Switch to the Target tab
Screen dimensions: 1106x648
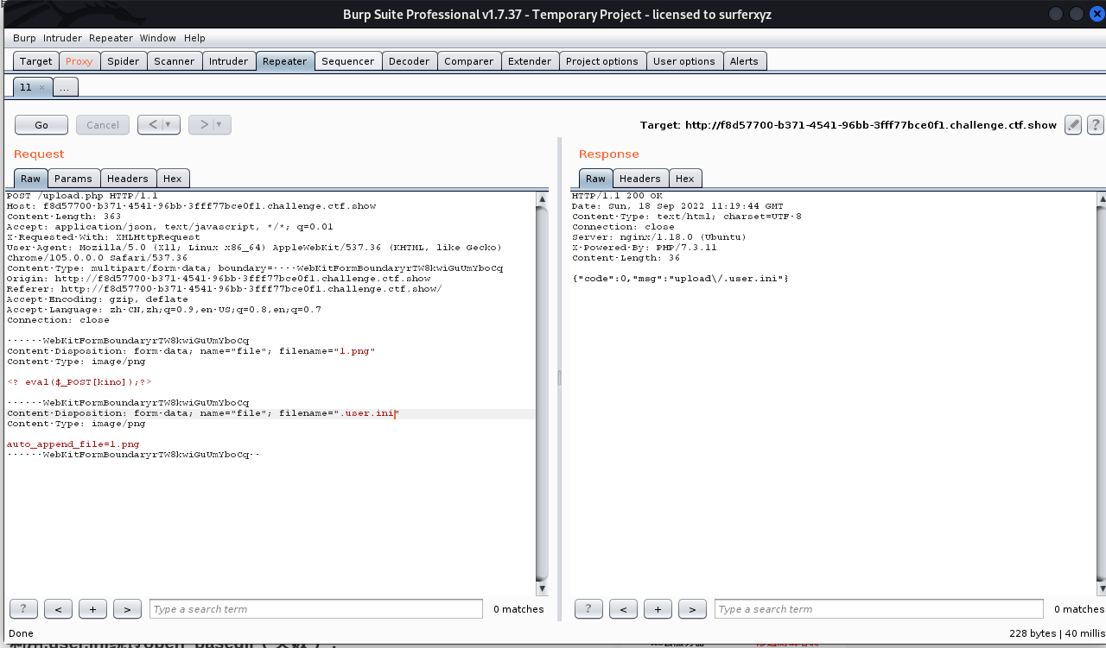(36, 61)
